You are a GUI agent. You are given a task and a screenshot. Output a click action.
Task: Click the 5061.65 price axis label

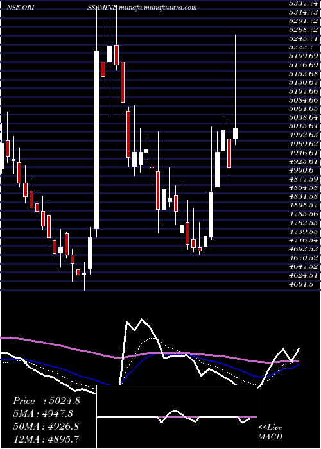[x=302, y=109]
